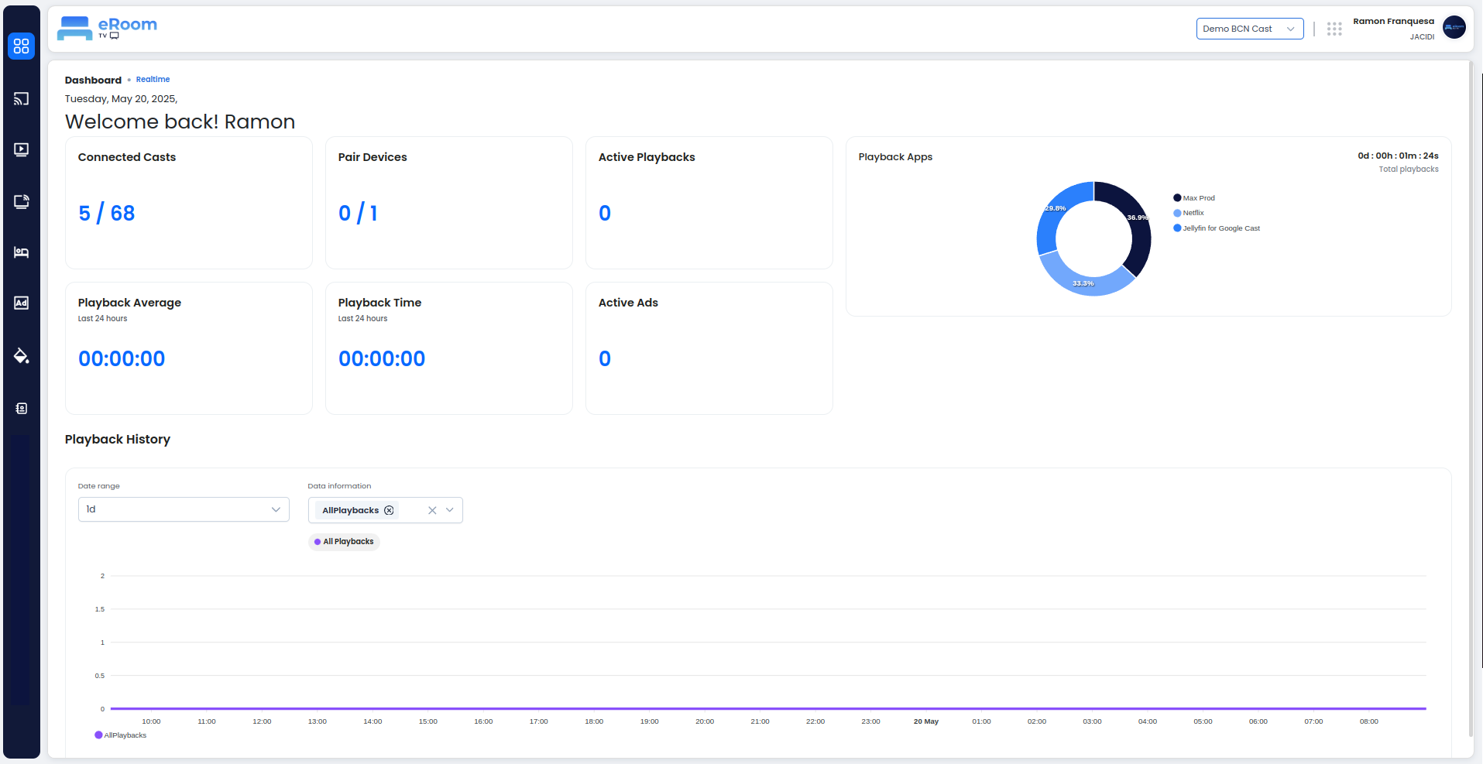1483x764 pixels.
Task: Open the playback screen sidebar icon
Action: tap(22, 149)
